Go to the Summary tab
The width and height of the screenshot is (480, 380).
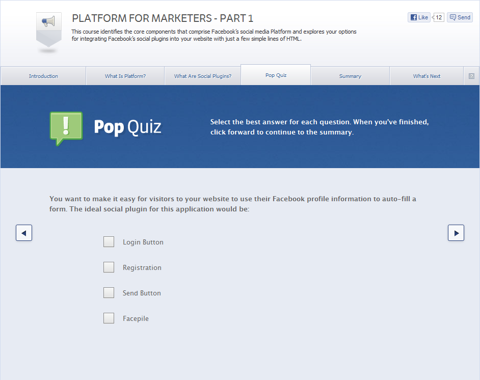(x=350, y=76)
